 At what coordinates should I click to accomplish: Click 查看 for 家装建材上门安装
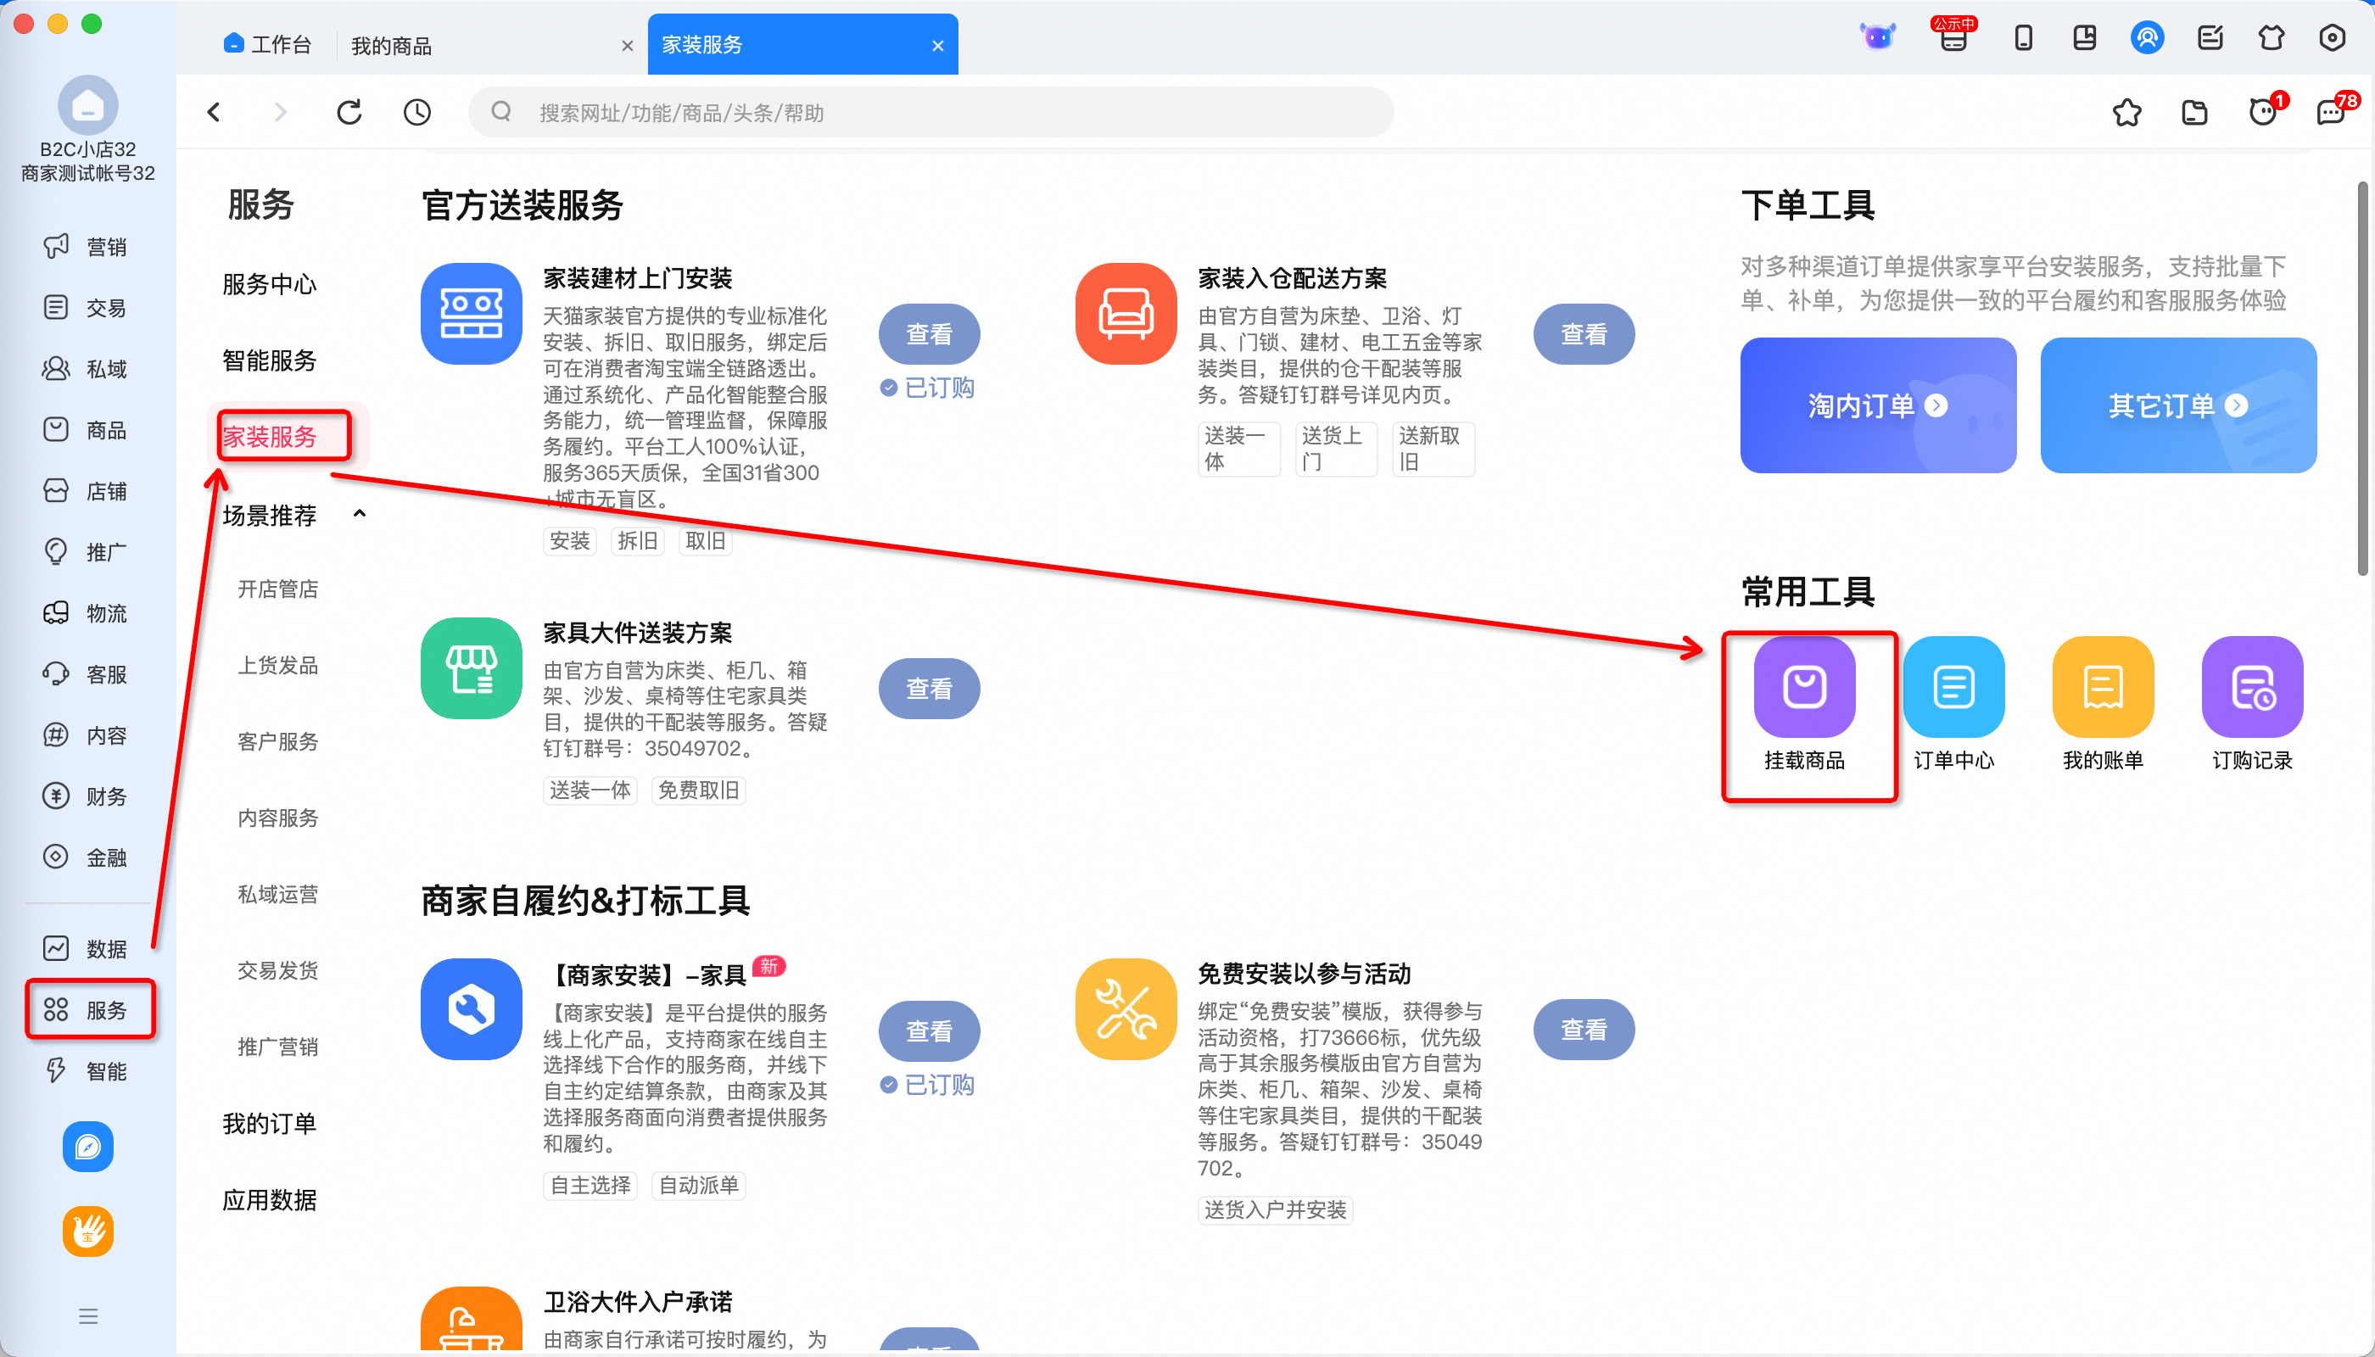click(x=930, y=333)
